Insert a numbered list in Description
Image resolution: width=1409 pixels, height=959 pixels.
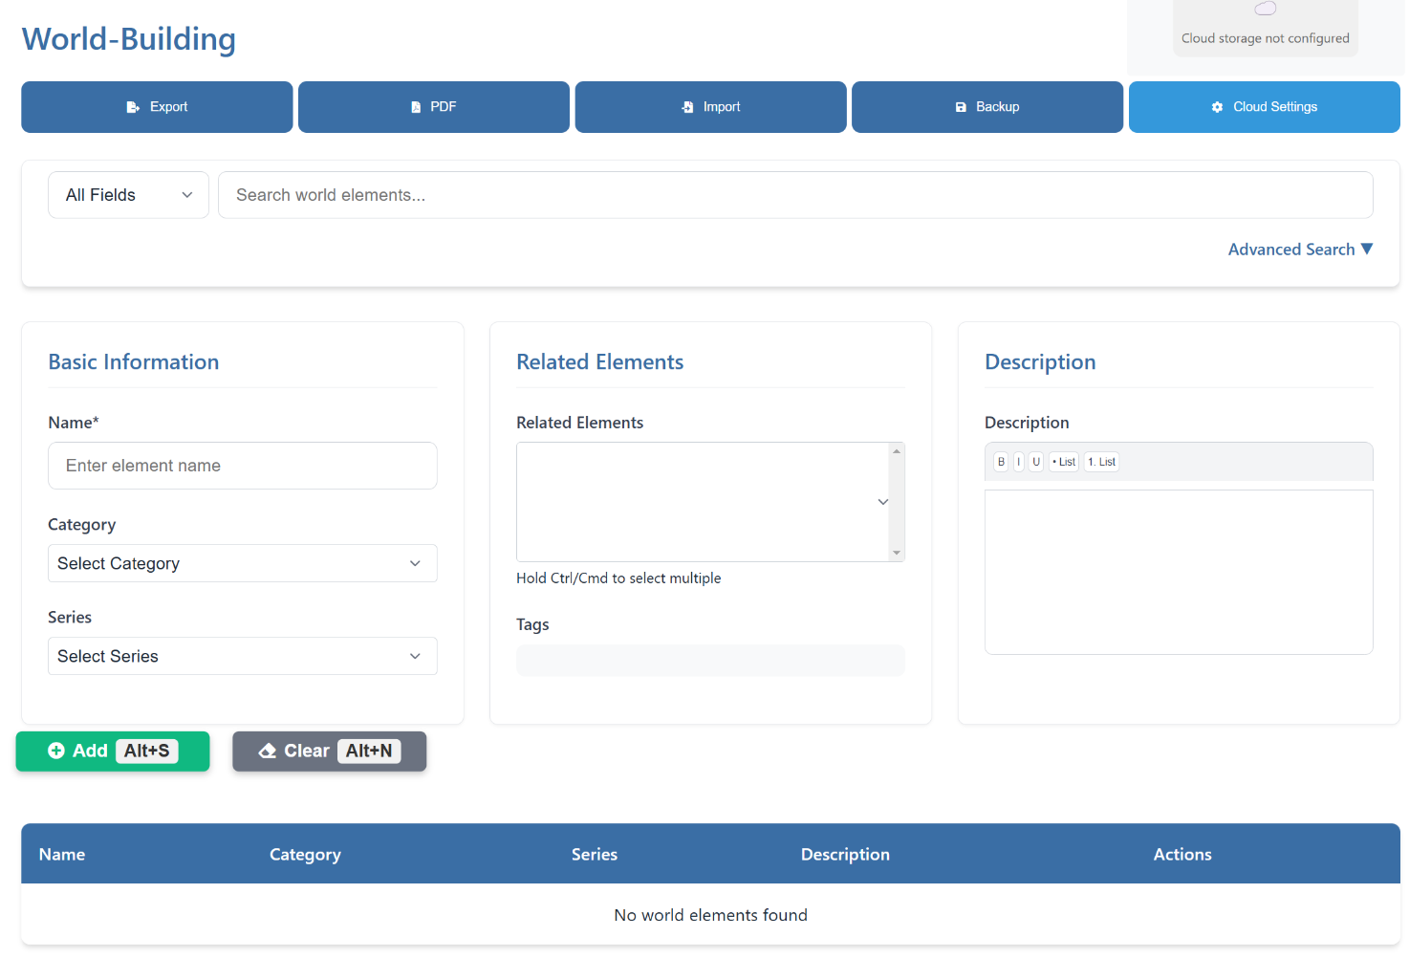click(1101, 462)
